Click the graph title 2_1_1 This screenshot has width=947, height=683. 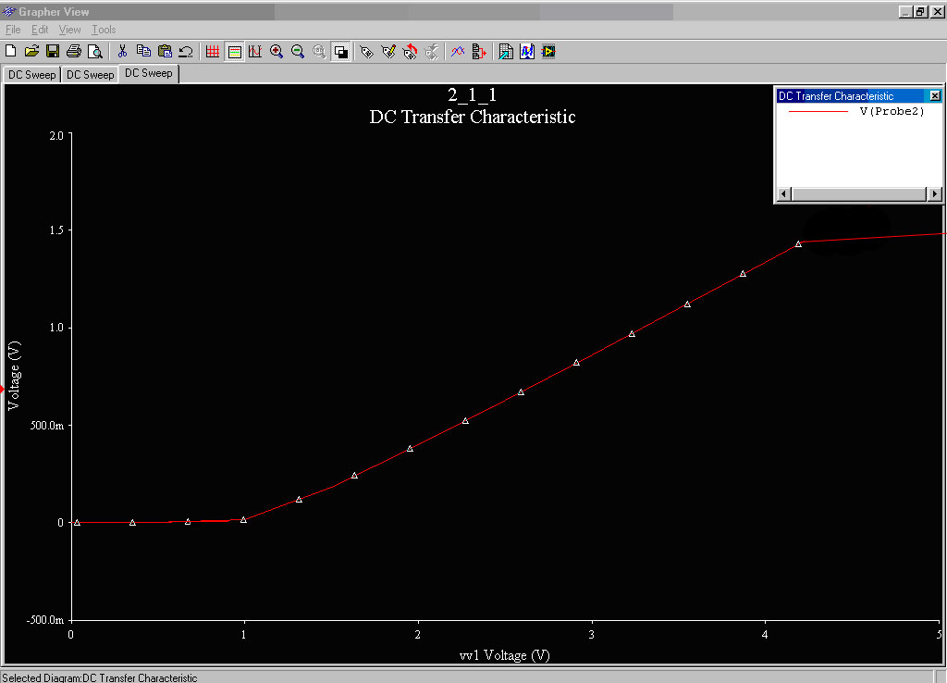click(x=473, y=94)
